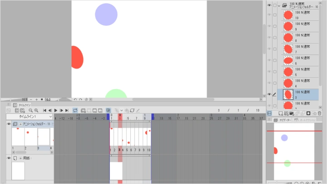Toggle visibility of the animation folder layer
Image resolution: width=327 pixels, height=184 pixels.
click(269, 5)
